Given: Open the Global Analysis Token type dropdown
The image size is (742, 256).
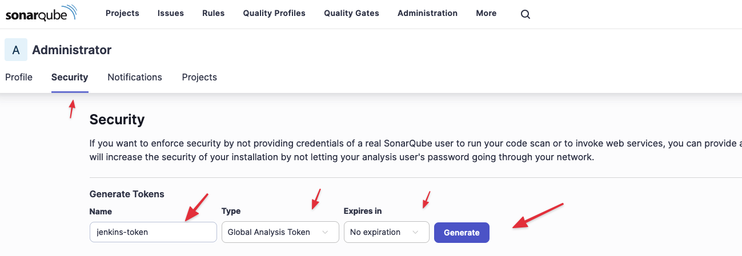Looking at the screenshot, I should point(279,232).
